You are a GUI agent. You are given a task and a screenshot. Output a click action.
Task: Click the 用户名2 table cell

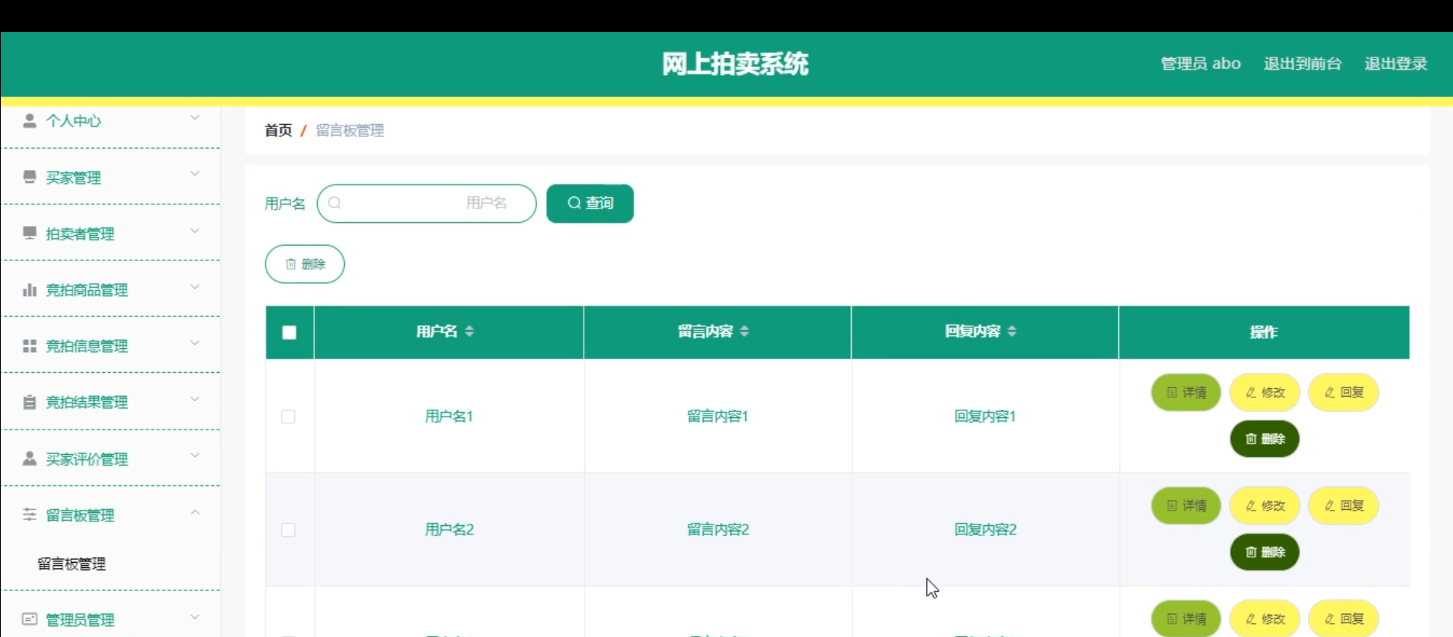[x=450, y=530]
